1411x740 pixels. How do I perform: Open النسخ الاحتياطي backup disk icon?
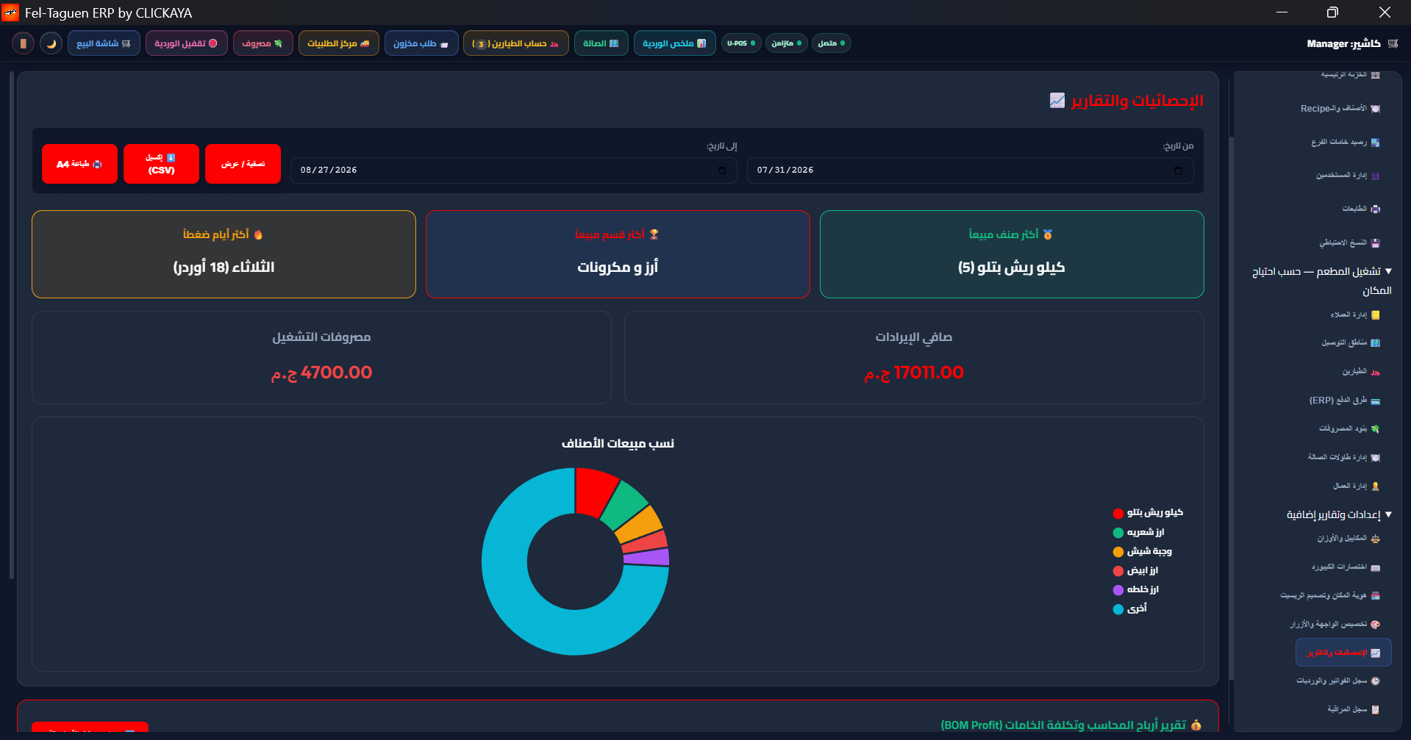(1376, 243)
